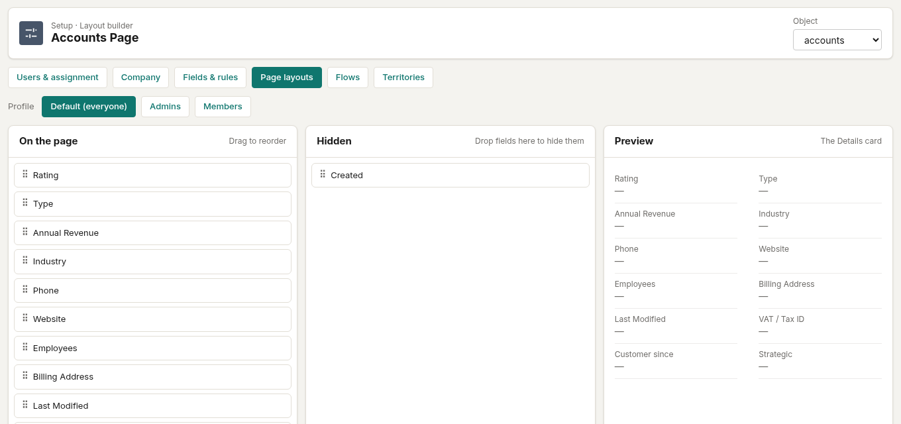Click the Strategic preview label
This screenshot has height=424, width=901.
(775, 354)
